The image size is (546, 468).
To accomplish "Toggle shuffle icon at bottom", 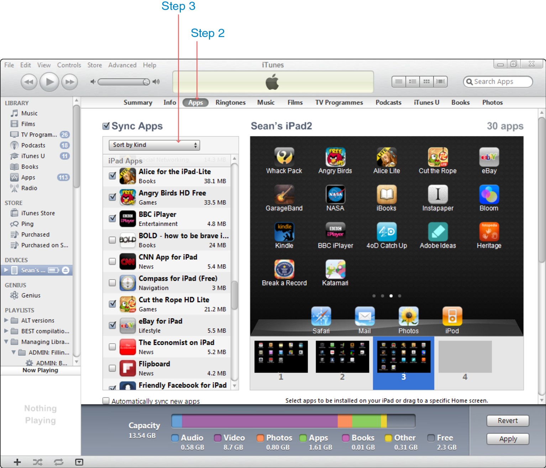I will (38, 462).
